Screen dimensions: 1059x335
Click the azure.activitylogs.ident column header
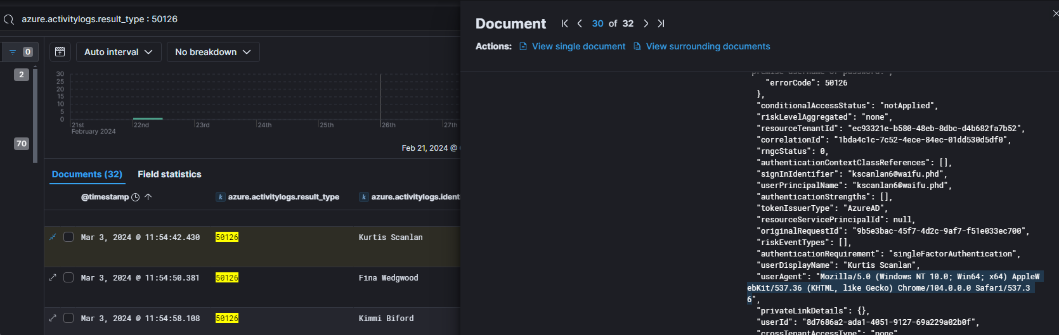[x=415, y=197]
